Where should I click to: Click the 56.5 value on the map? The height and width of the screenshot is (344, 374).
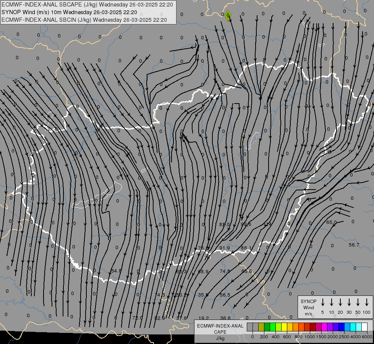225,295
